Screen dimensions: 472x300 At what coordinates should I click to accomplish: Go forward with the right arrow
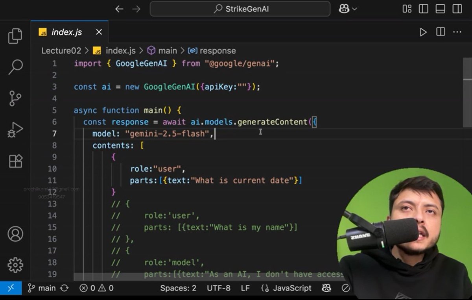point(136,9)
